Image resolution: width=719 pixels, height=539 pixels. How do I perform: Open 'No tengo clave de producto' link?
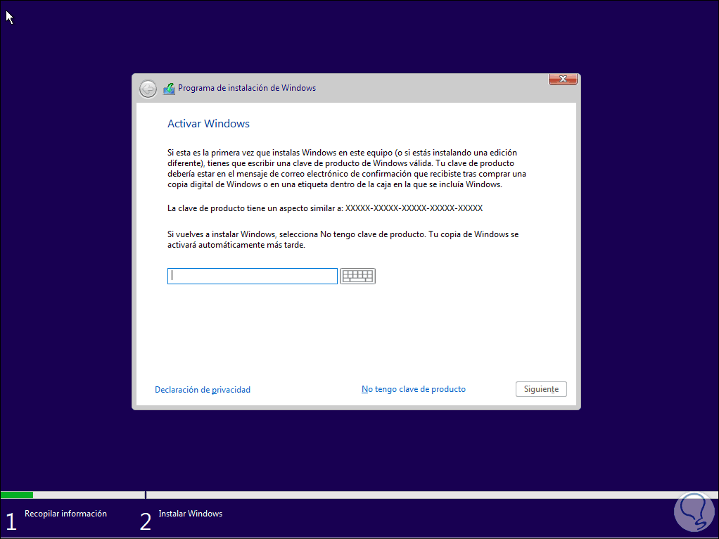(414, 389)
